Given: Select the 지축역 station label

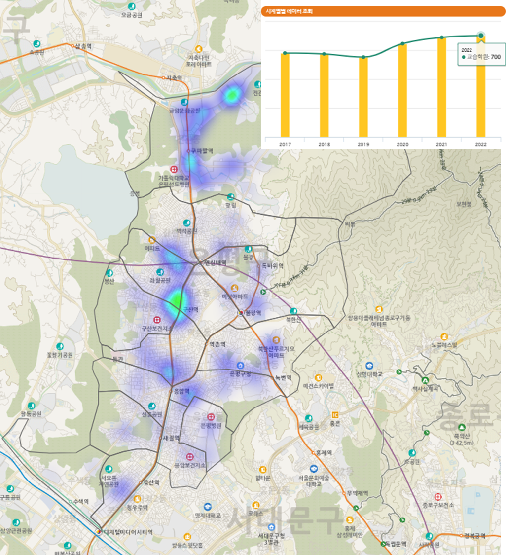Looking at the screenshot, I should pyautogui.click(x=174, y=78).
